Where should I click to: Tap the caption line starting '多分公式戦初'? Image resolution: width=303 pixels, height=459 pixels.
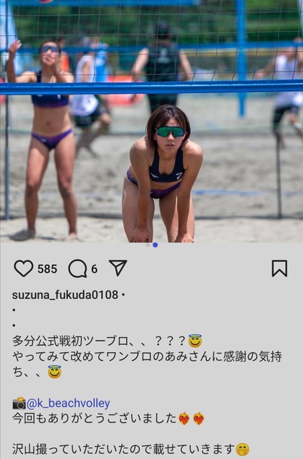pyautogui.click(x=107, y=341)
